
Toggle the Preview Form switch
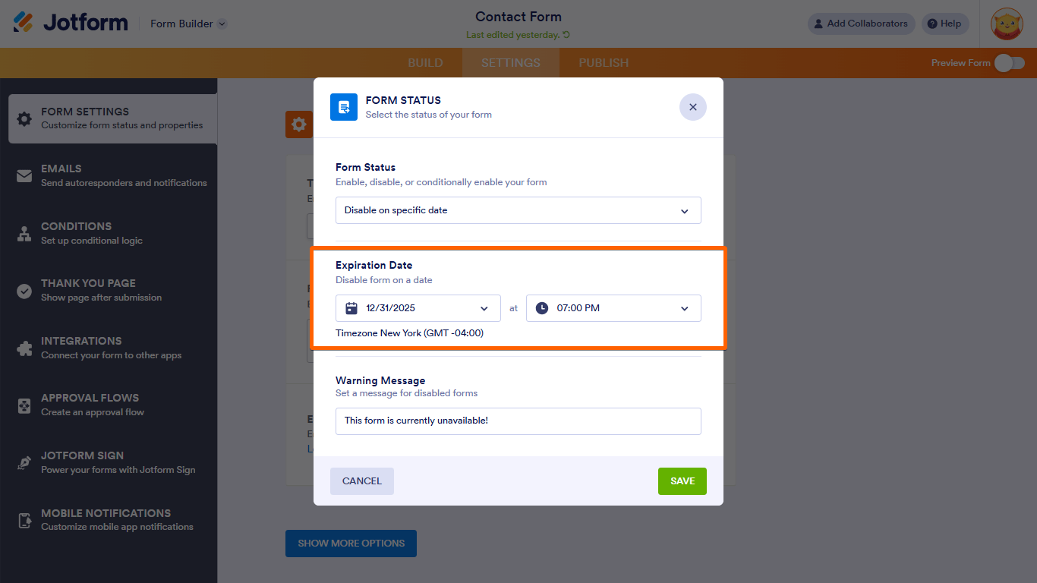tap(1009, 63)
